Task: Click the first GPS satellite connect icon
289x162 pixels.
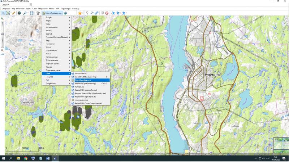Action: click(x=113, y=13)
